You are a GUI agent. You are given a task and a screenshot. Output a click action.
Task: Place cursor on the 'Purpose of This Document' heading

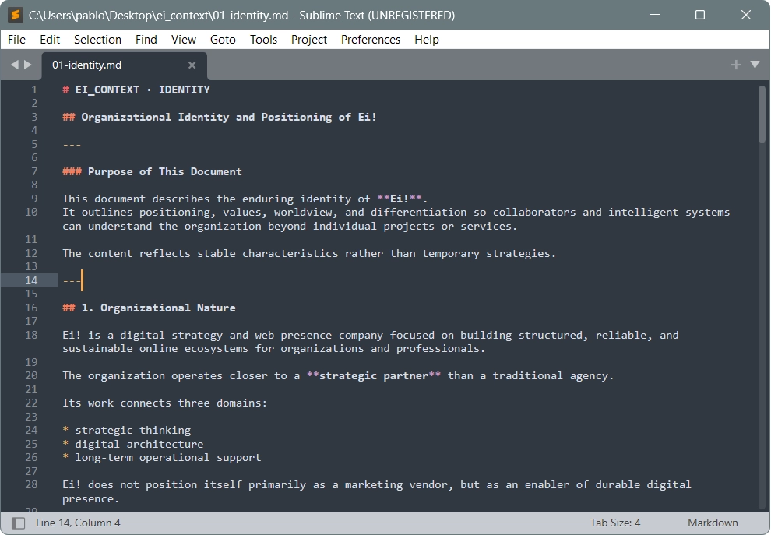[164, 171]
